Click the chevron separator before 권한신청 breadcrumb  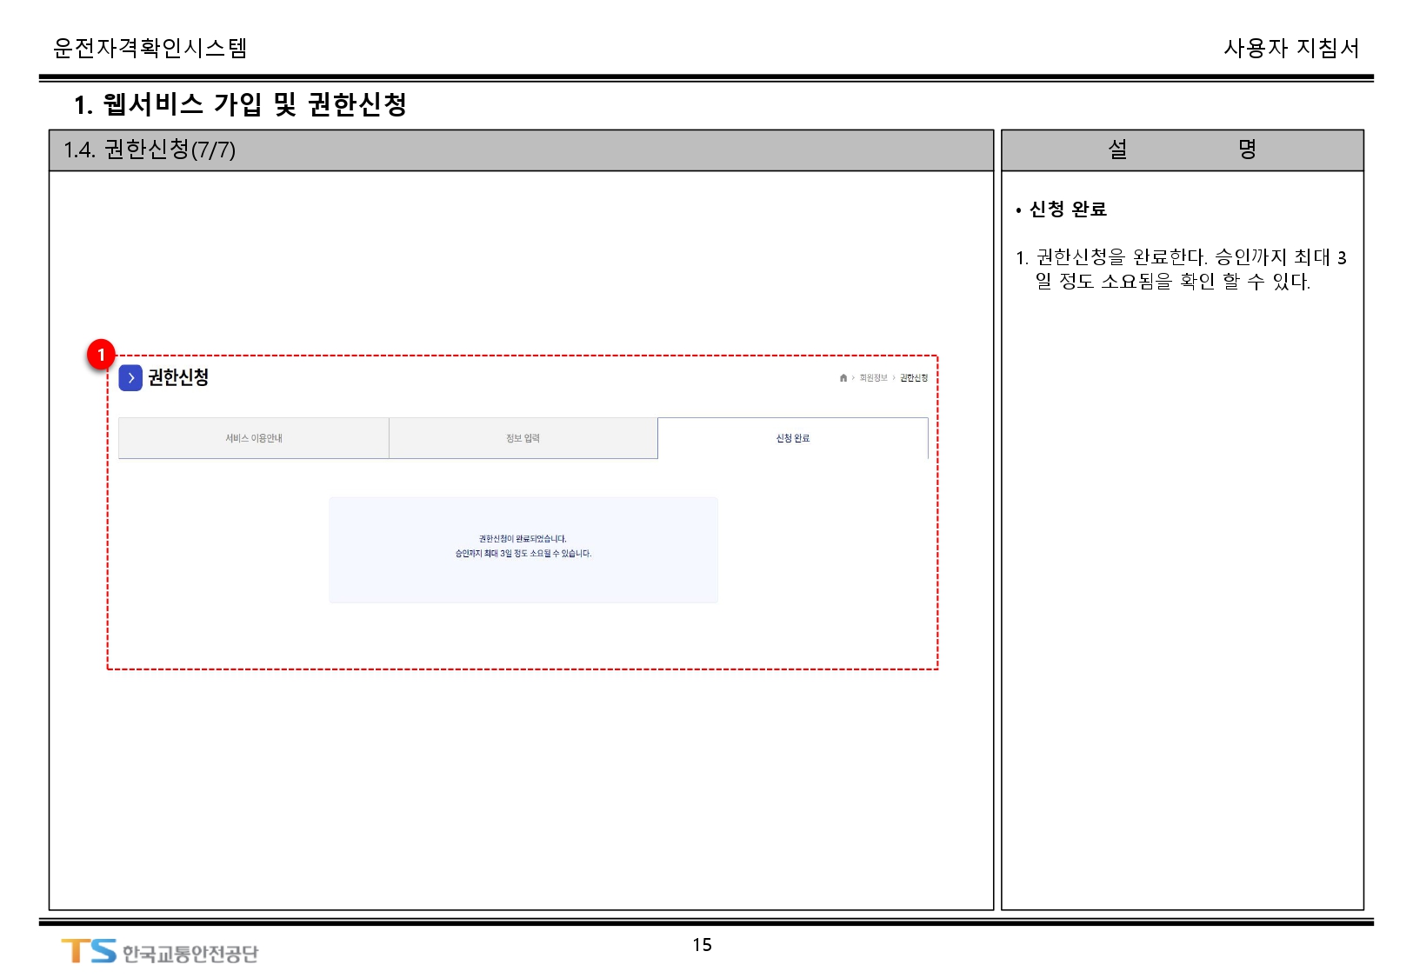coord(894,378)
